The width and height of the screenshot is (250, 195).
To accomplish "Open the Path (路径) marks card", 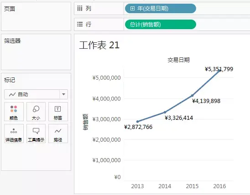I will [58, 133].
